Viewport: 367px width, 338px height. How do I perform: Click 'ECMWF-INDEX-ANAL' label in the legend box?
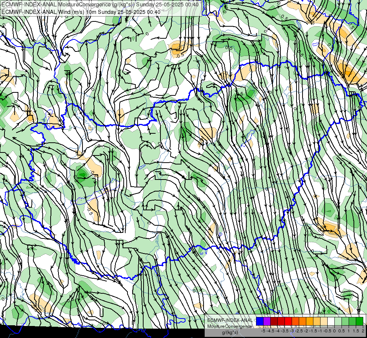(x=230, y=320)
